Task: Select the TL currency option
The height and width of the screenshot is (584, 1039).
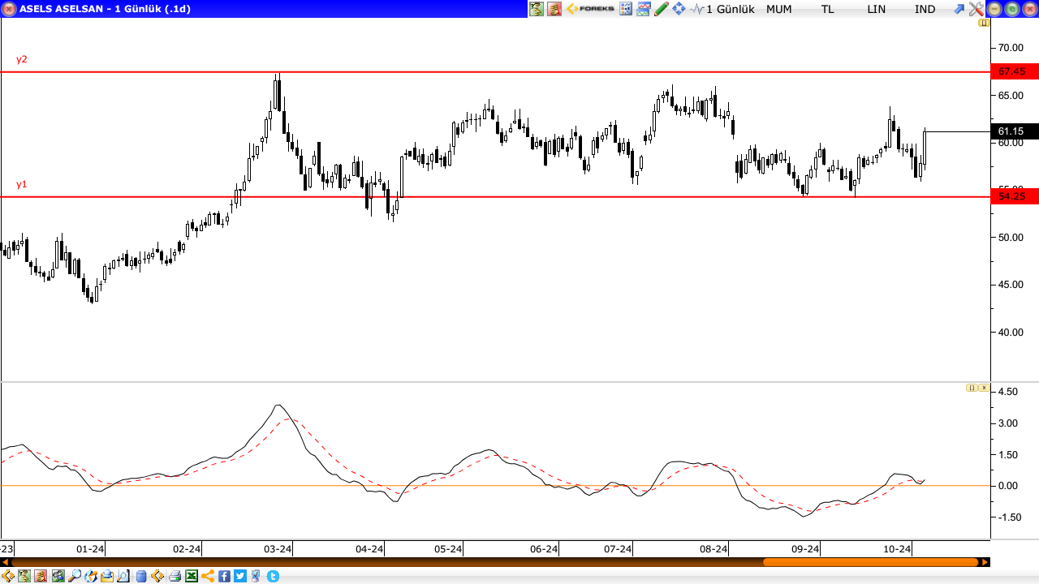Action: (827, 9)
